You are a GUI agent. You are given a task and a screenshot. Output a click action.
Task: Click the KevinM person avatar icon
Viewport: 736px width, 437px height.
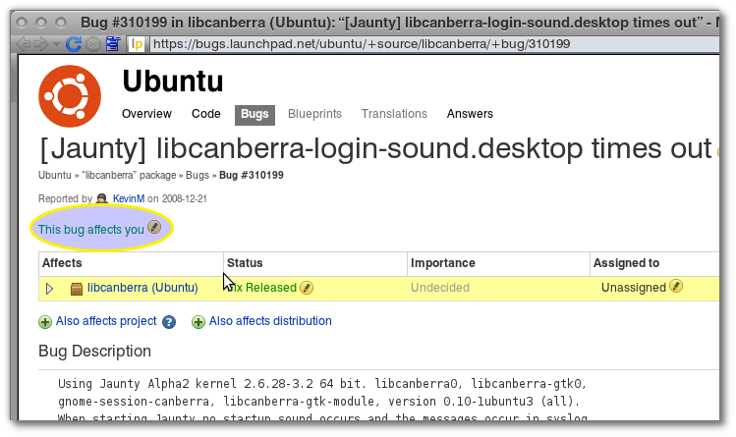[x=102, y=198]
